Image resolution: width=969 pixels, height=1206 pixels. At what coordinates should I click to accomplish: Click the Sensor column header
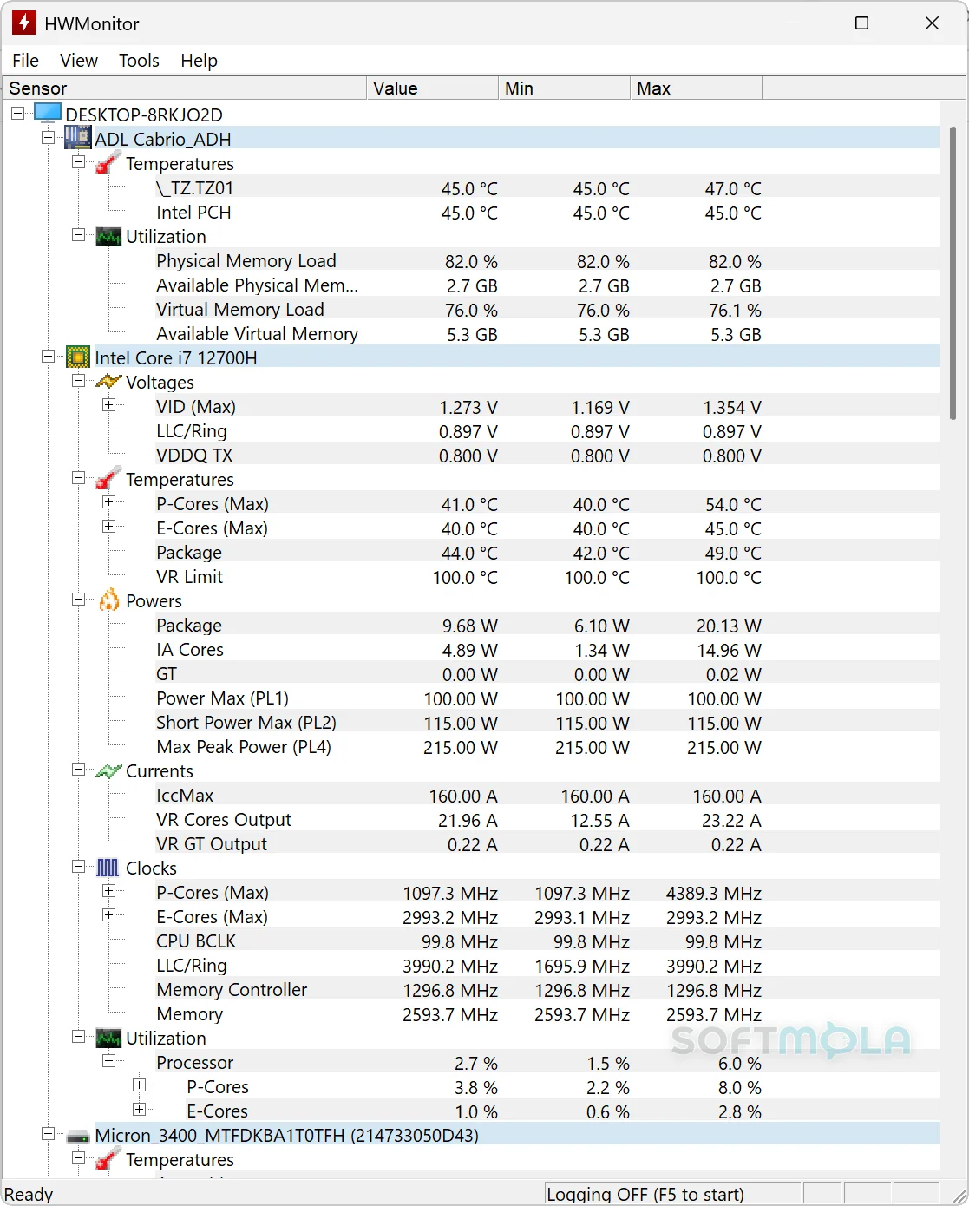[x=185, y=88]
